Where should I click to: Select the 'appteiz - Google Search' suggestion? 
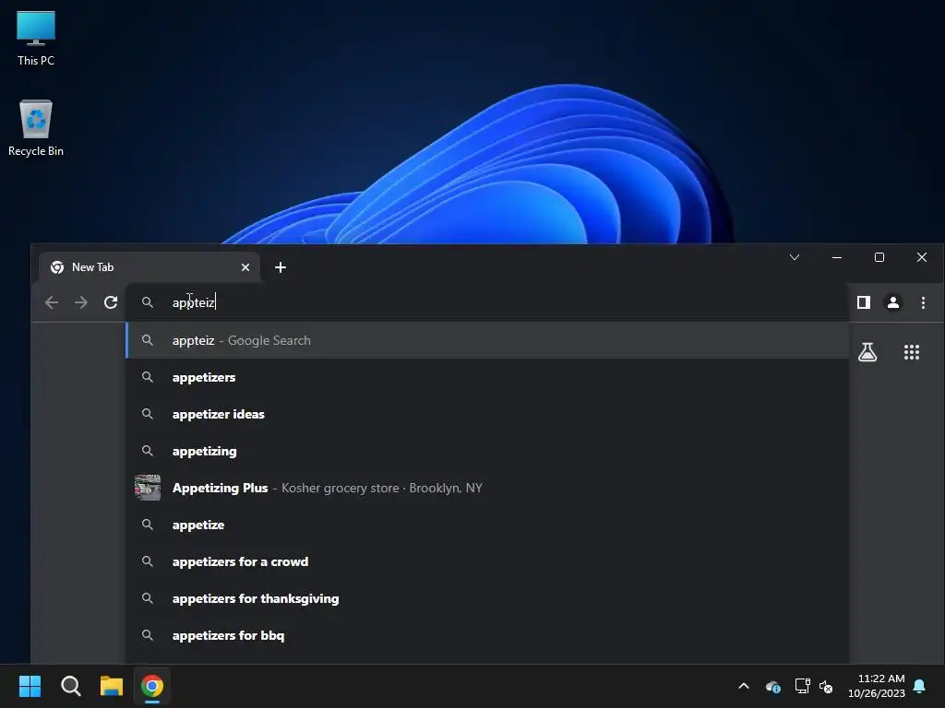[x=487, y=340]
